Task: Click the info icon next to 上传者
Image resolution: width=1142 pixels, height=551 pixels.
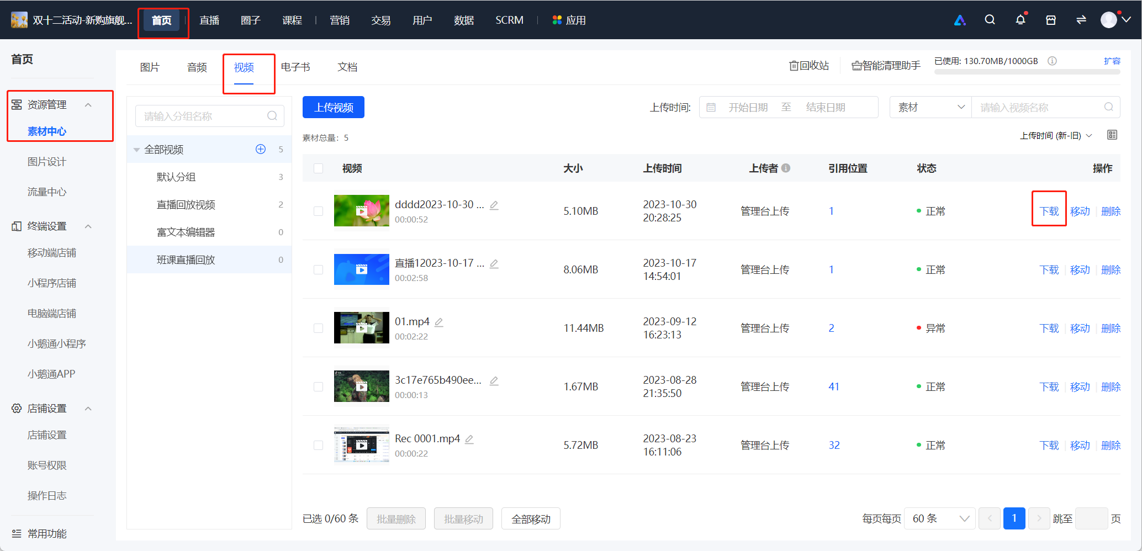Action: [785, 168]
